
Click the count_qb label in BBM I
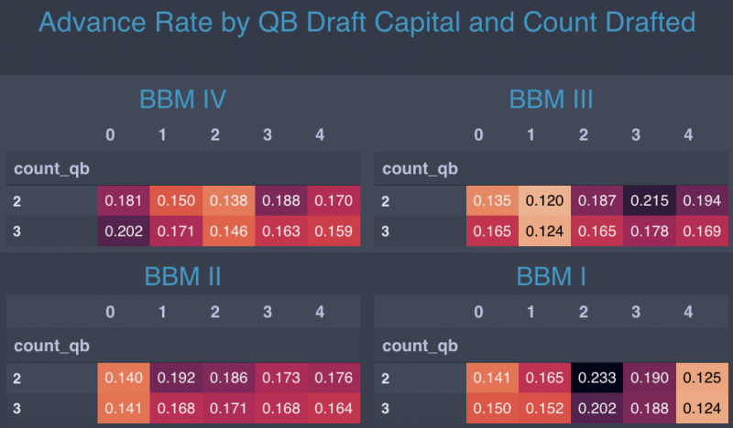pyautogui.click(x=420, y=346)
